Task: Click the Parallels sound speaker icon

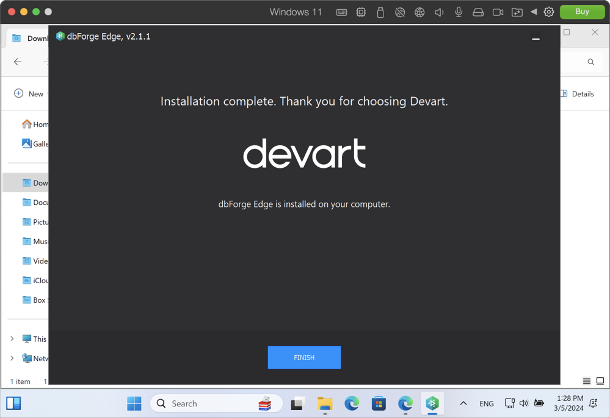Action: click(439, 12)
